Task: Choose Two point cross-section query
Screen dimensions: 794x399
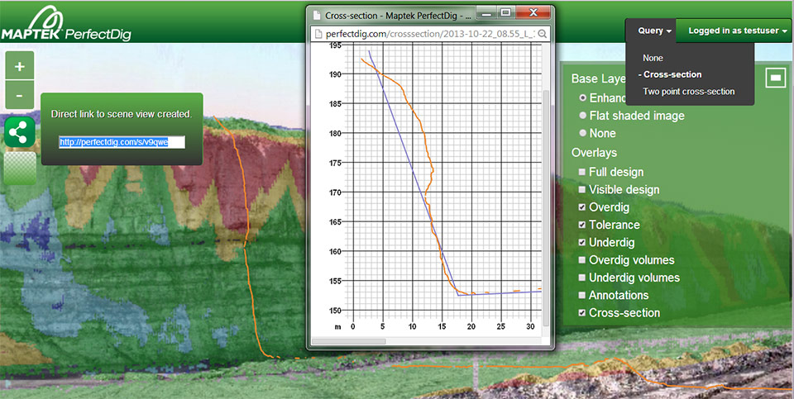Action: point(689,92)
